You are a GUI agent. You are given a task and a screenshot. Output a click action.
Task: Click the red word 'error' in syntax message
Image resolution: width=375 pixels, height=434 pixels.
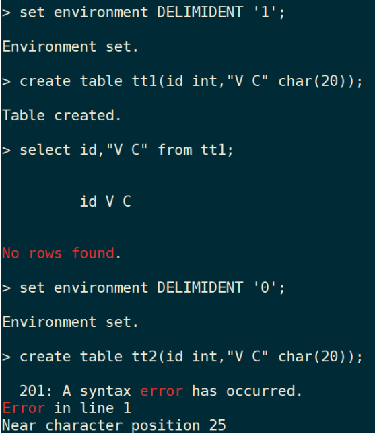[162, 392]
